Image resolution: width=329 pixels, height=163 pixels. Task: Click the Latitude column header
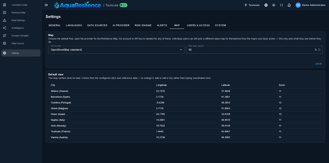226,85
